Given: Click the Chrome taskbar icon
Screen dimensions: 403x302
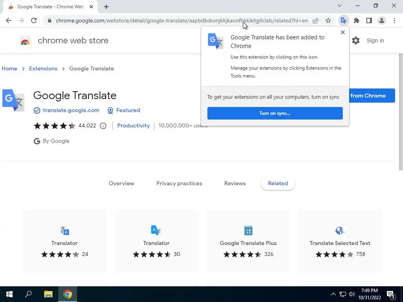Looking at the screenshot, I should pyautogui.click(x=68, y=294).
